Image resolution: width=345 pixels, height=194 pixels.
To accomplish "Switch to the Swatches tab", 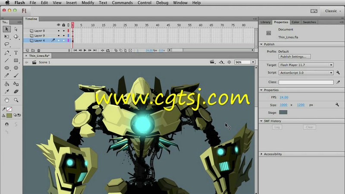I will 309,22.
